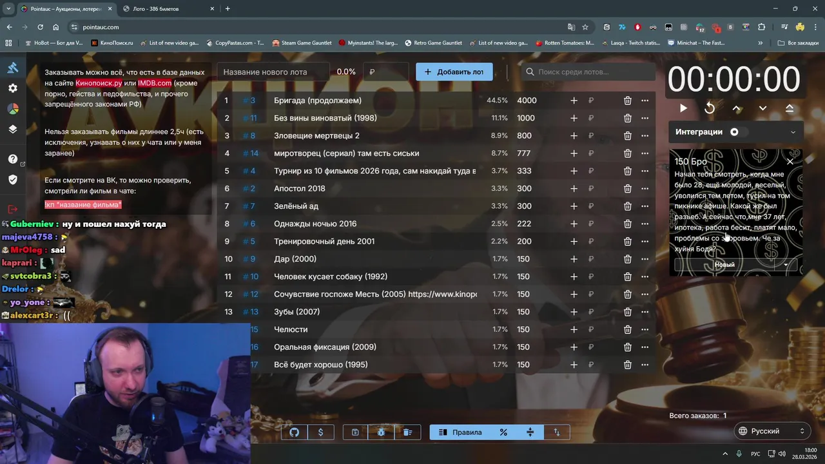Click plus icon for Бригада lot

(x=574, y=101)
